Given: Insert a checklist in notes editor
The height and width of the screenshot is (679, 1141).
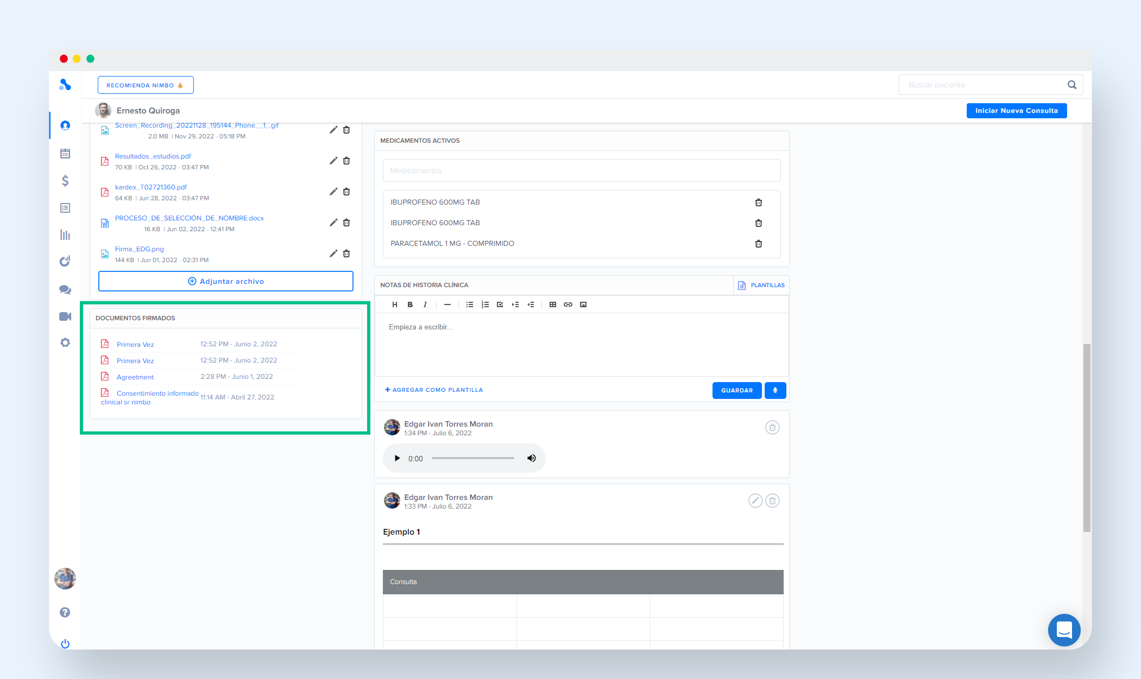Looking at the screenshot, I should [x=500, y=304].
